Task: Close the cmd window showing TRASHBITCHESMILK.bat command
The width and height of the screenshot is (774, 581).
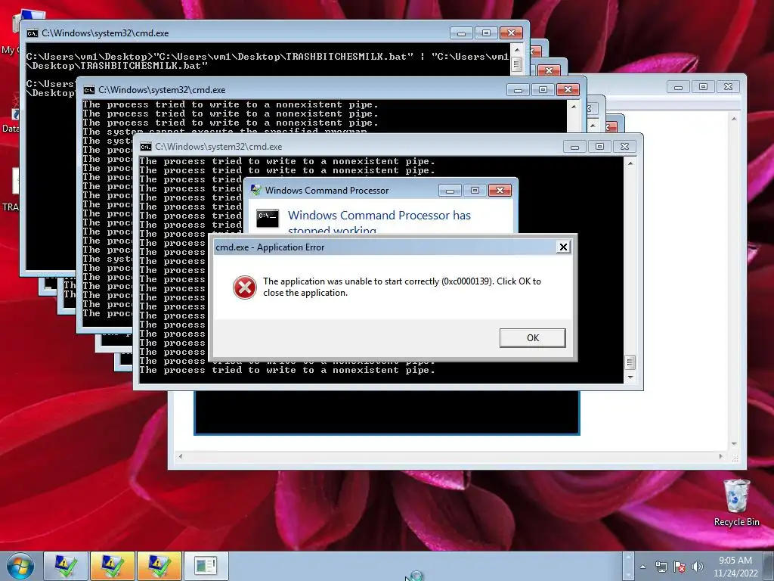Action: tap(511, 33)
